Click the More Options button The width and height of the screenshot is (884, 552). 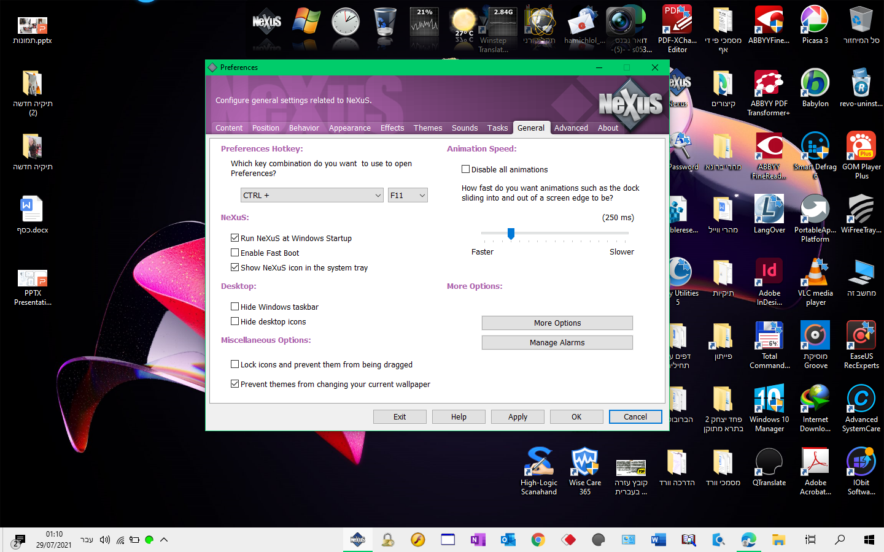[x=557, y=323]
